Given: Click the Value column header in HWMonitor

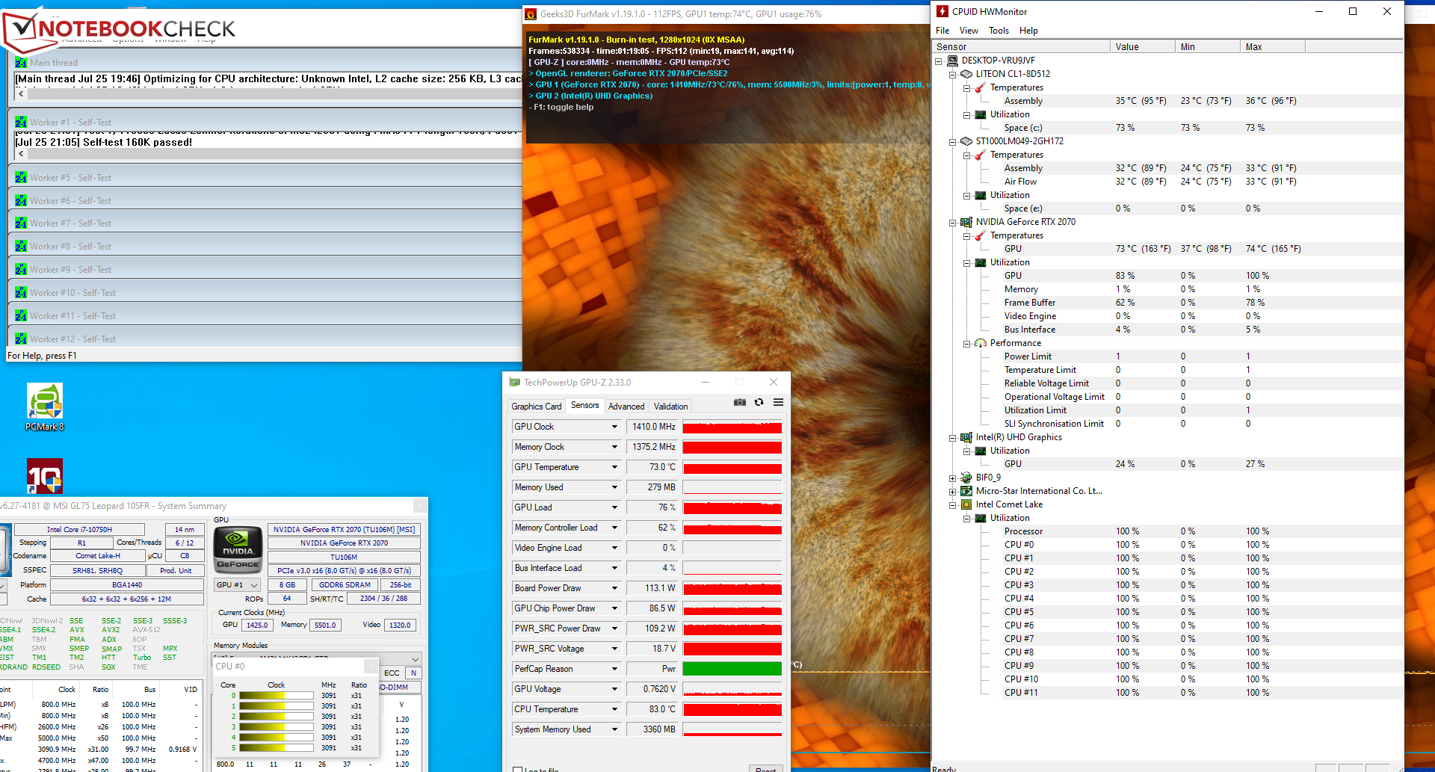Looking at the screenshot, I should tap(1142, 47).
